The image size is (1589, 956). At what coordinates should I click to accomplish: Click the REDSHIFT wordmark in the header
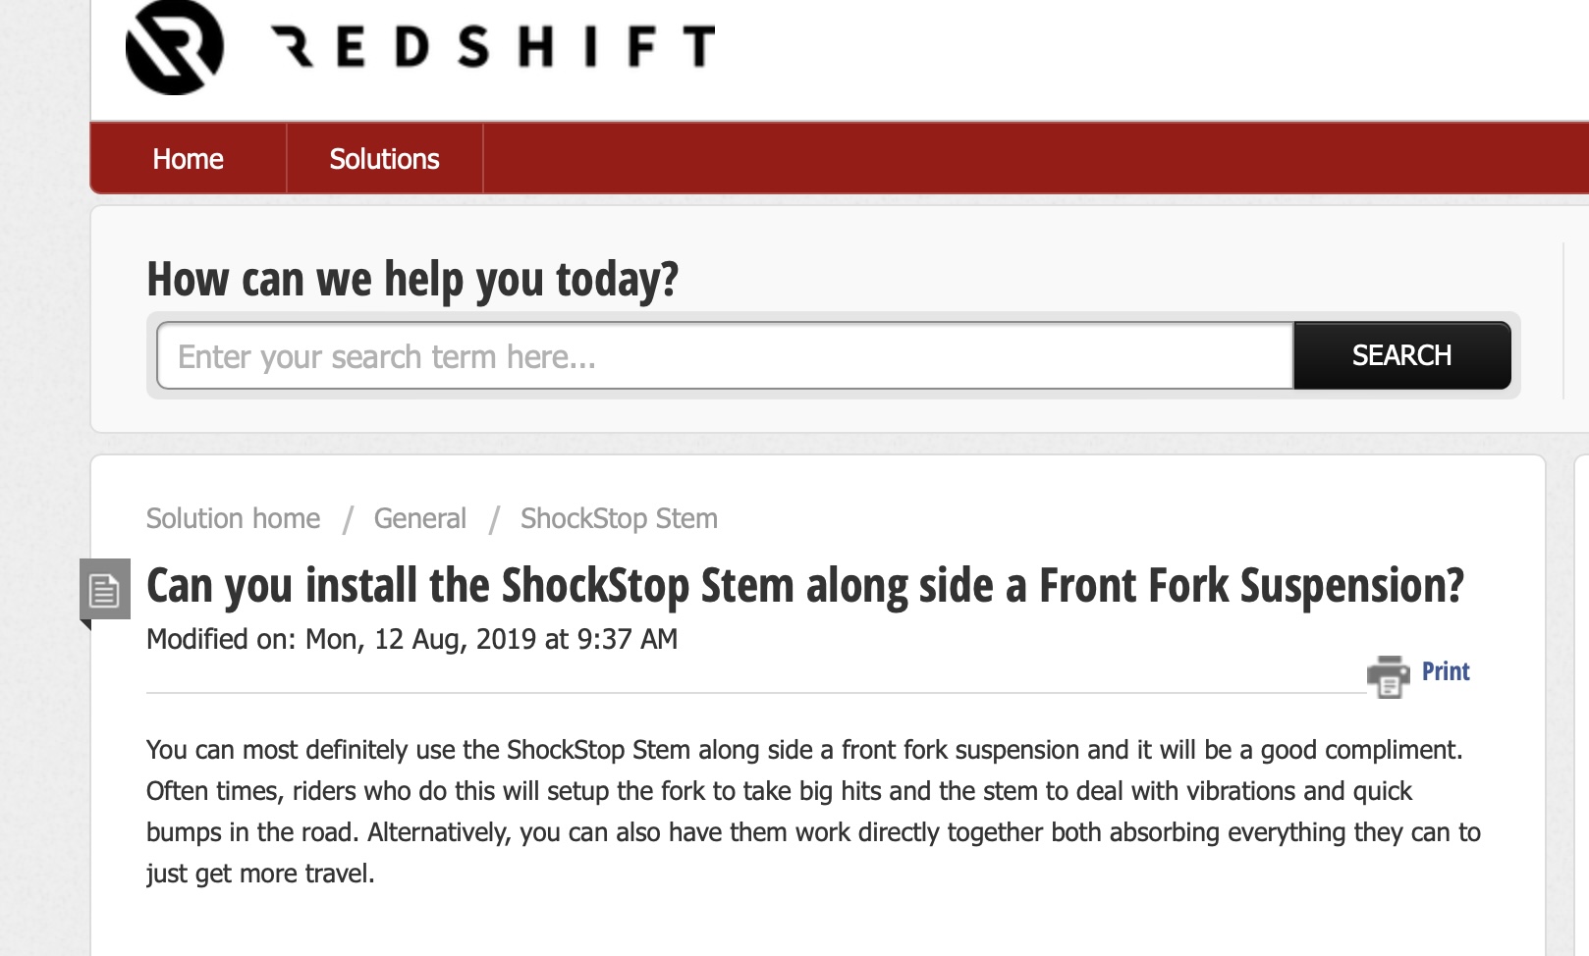[x=493, y=47]
